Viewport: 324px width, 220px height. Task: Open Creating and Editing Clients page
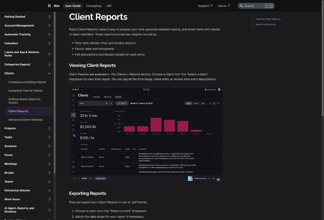pos(27,82)
